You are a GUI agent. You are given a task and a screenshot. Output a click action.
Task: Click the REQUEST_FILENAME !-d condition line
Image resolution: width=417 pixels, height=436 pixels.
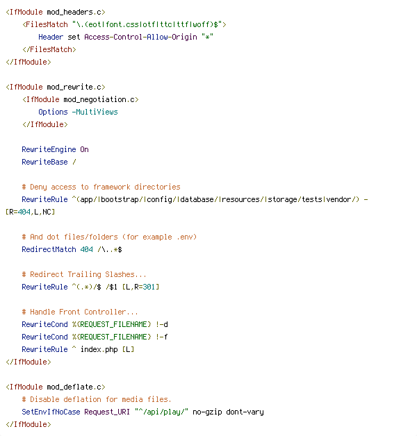coord(95,324)
